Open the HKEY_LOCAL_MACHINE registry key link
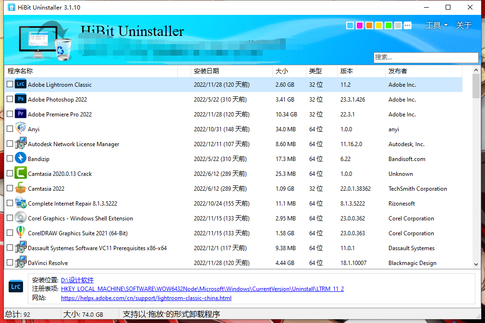This screenshot has width=485, height=323. tap(202, 288)
